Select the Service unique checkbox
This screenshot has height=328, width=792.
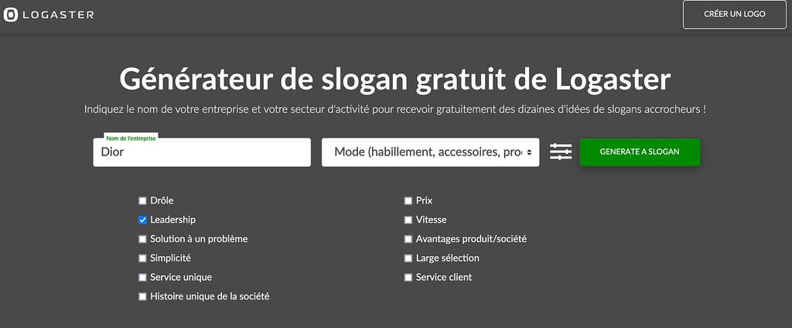142,278
